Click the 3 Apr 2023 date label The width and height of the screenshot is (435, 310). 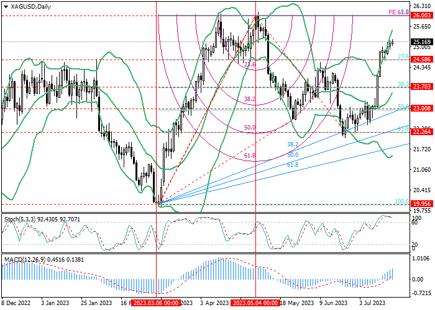click(214, 303)
